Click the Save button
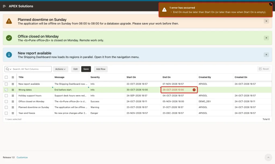 point(86,69)
